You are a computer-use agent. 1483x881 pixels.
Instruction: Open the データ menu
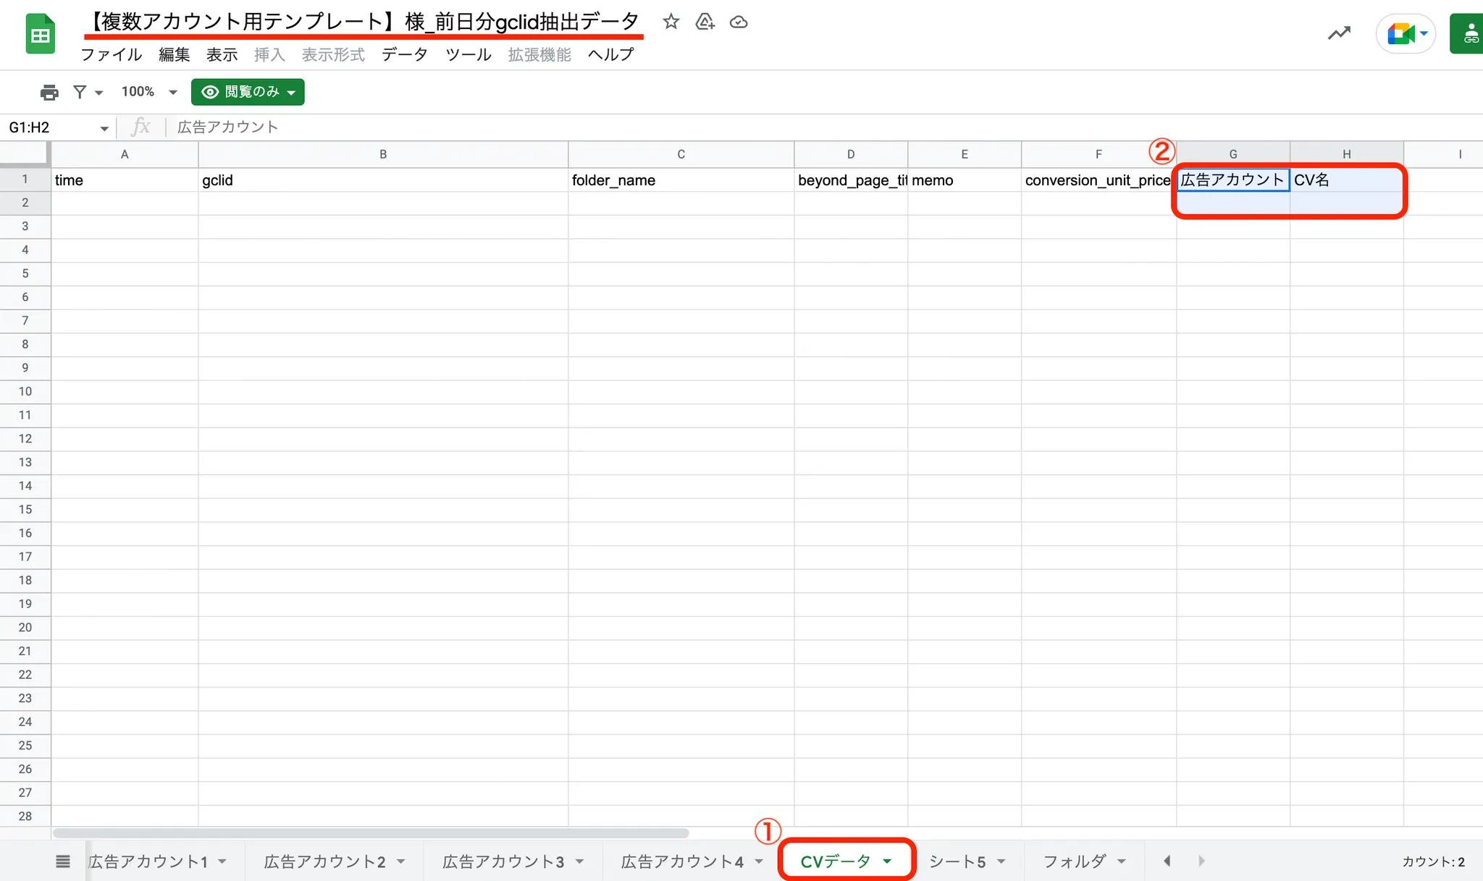pos(405,55)
